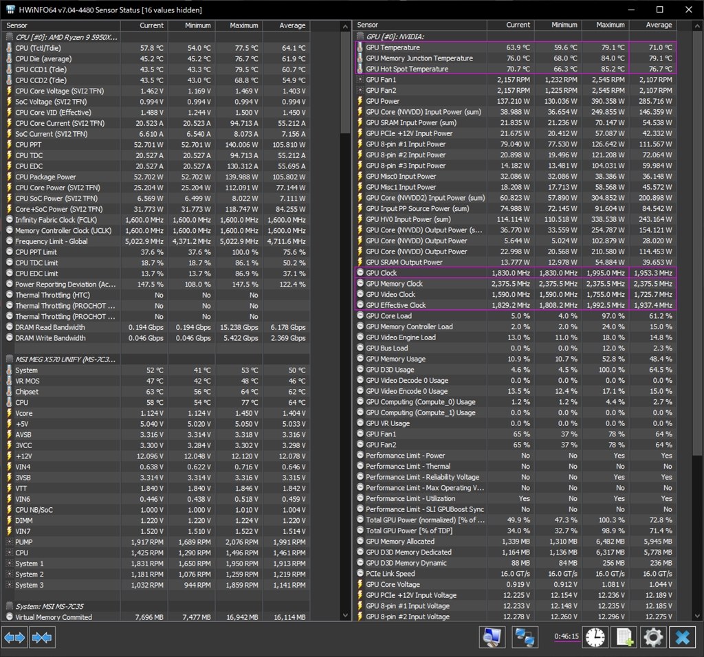Click the right panel Sensor column header
Screen dimensions: 704x657
[x=419, y=25]
